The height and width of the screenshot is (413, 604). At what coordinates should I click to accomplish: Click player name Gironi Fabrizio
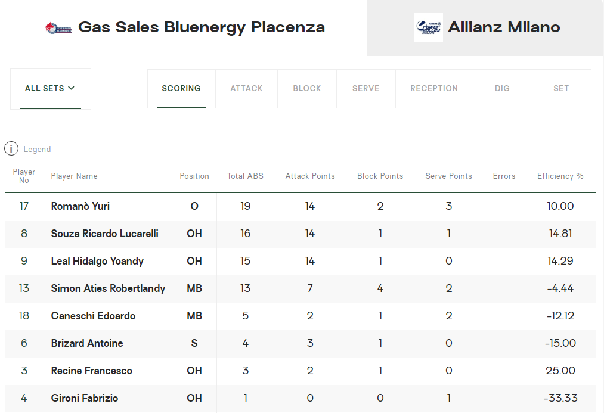(x=84, y=398)
